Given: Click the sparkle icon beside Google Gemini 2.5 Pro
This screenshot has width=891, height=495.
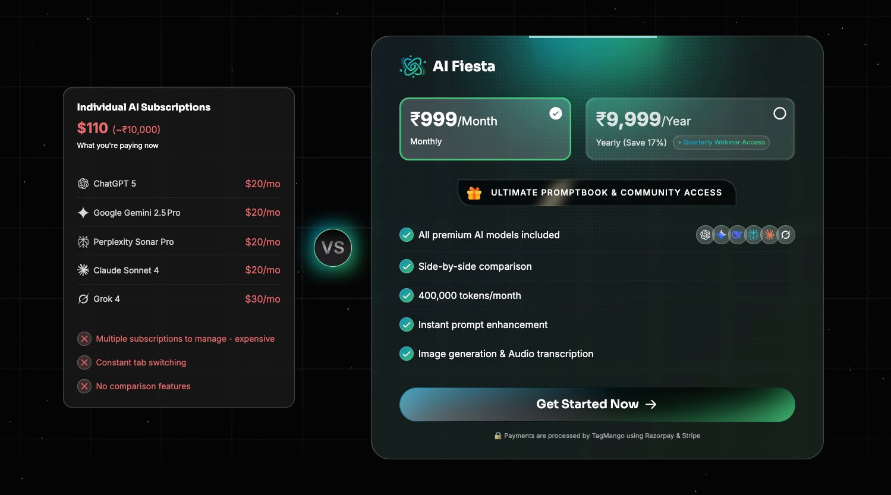Looking at the screenshot, I should click(83, 213).
